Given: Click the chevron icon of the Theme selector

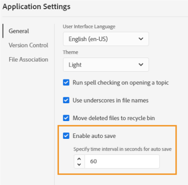Looking at the screenshot, I should [141, 64].
